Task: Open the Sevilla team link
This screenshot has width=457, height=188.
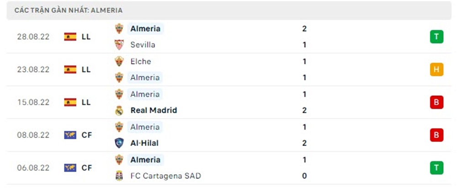Action: [x=143, y=45]
